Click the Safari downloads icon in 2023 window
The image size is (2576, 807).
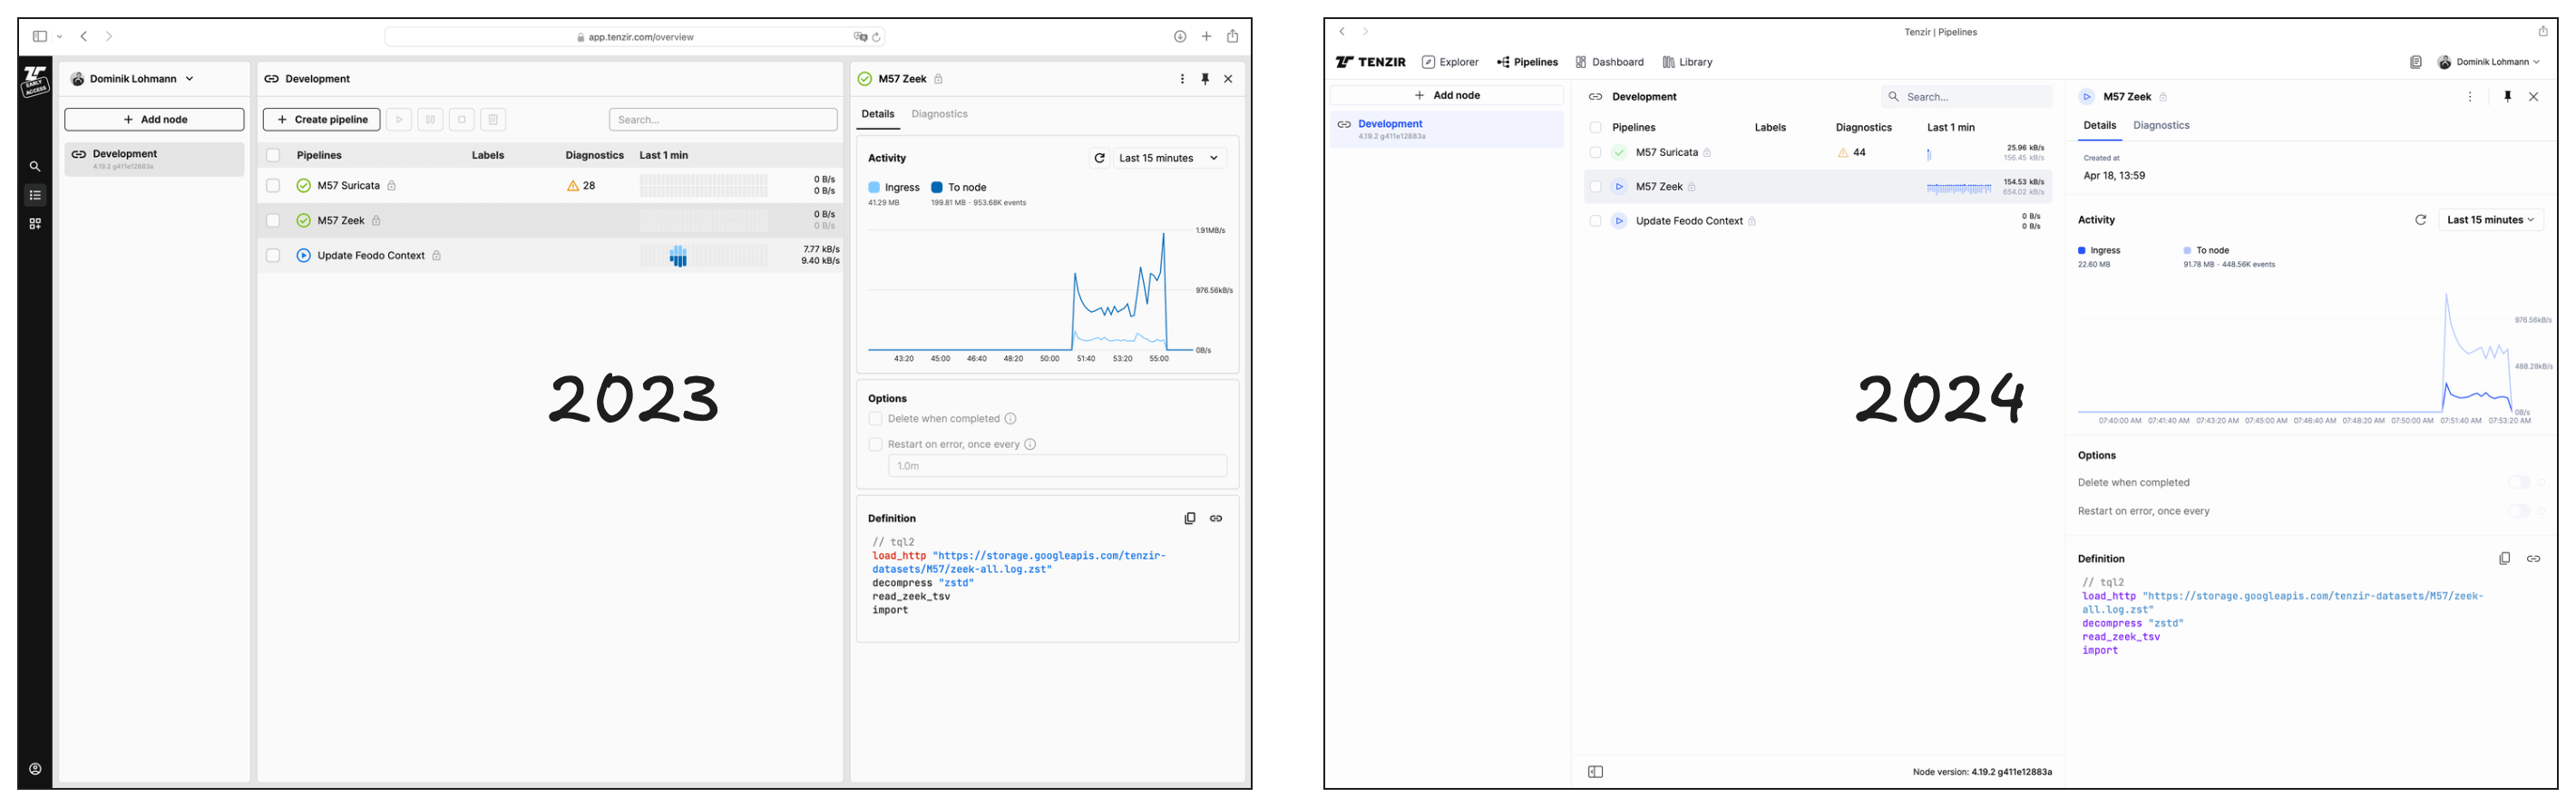click(1180, 37)
